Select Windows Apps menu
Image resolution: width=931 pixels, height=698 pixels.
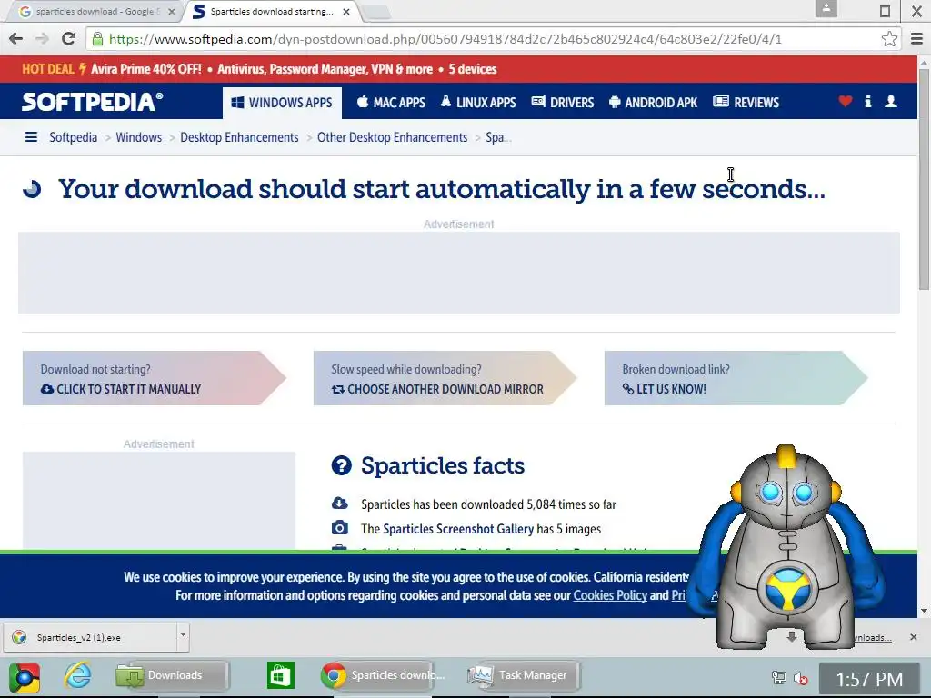282,102
